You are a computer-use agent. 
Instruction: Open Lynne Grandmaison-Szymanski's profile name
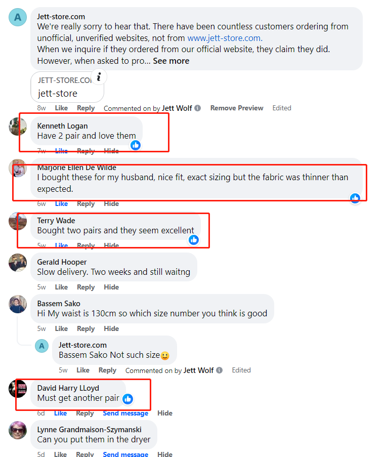point(89,430)
